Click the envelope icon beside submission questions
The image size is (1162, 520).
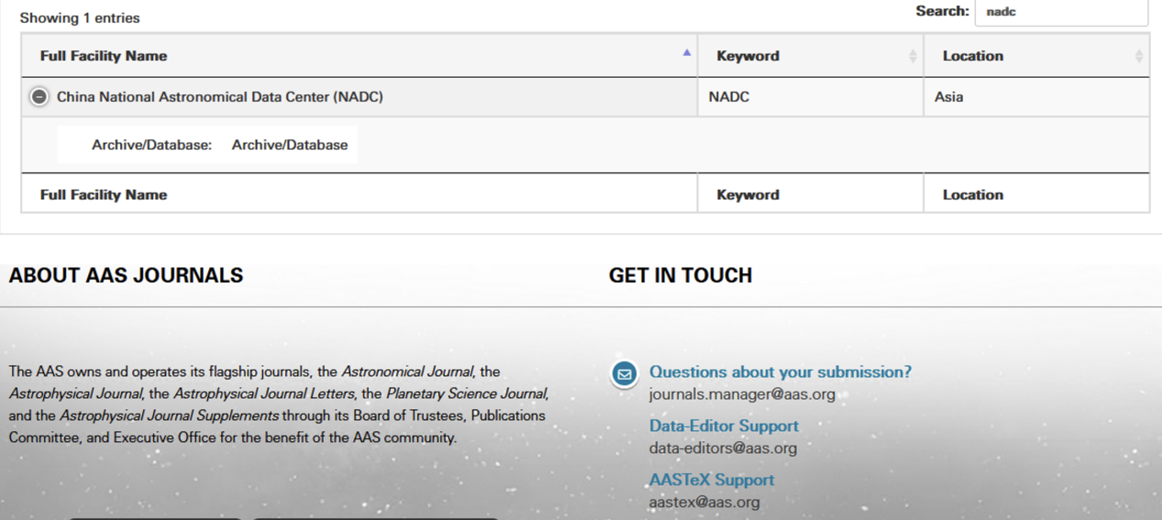(x=625, y=375)
